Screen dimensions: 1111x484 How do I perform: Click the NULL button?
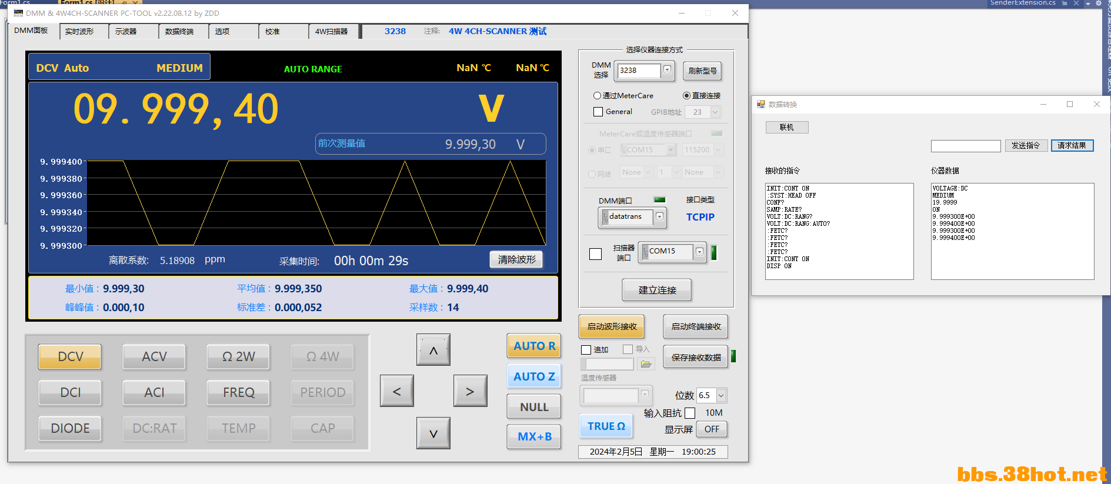[x=534, y=407]
